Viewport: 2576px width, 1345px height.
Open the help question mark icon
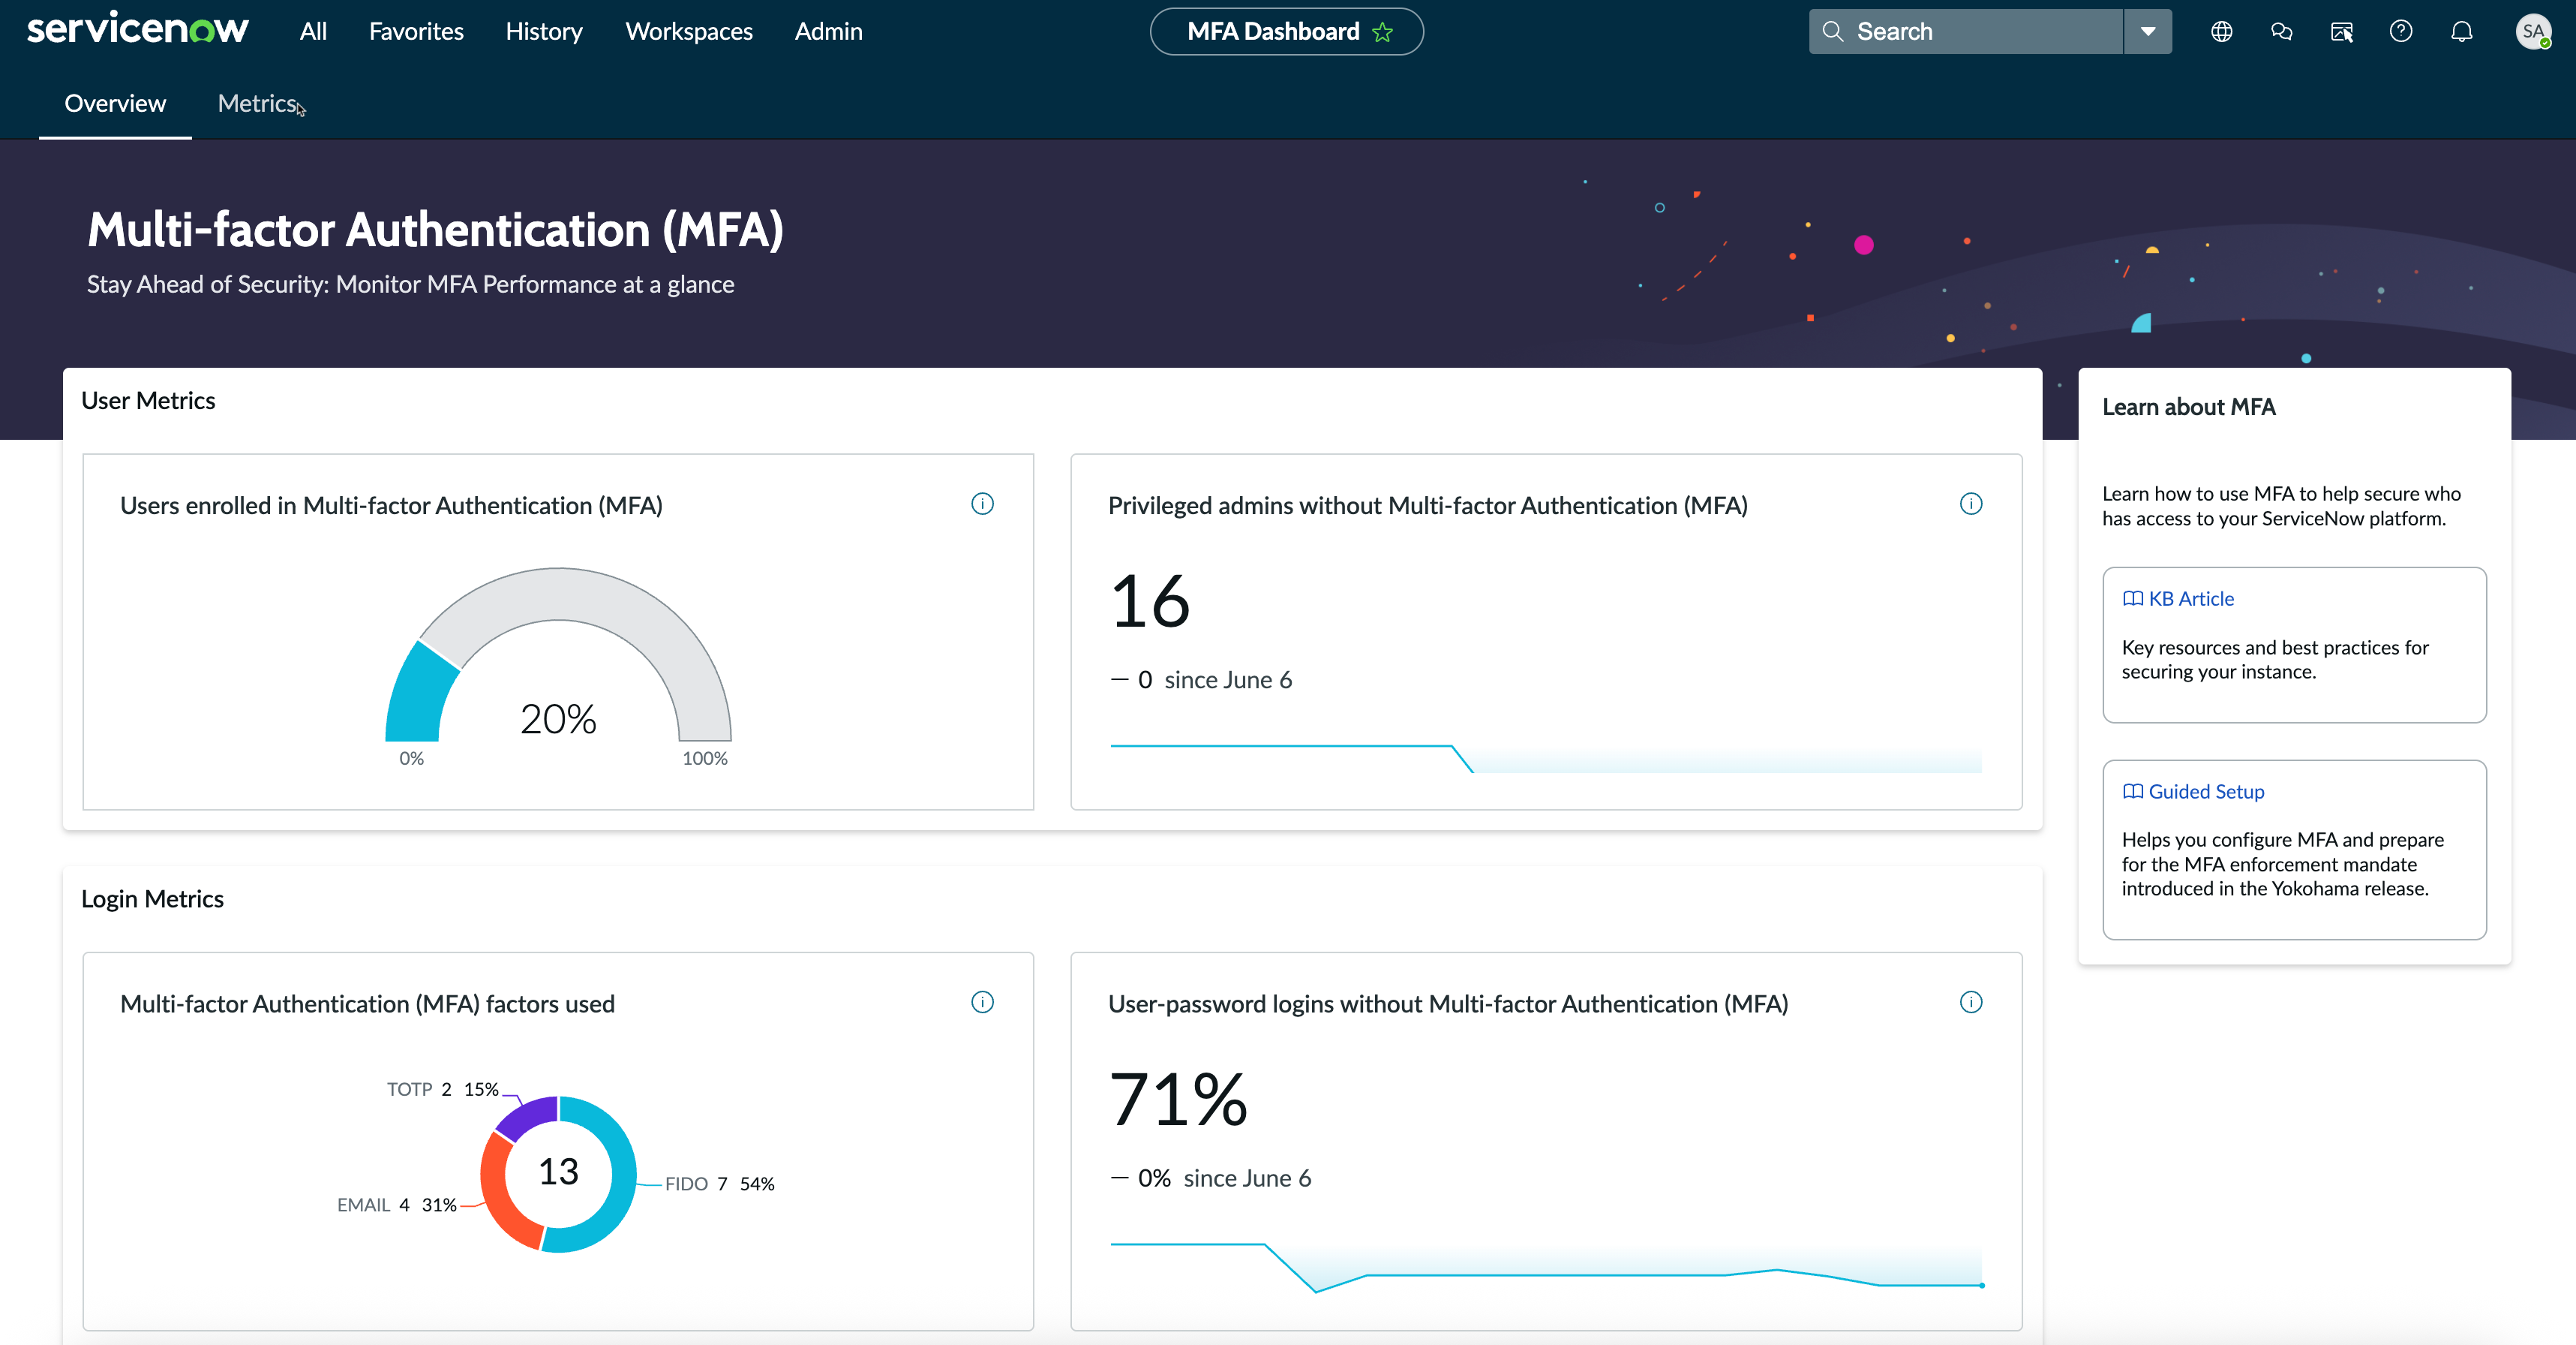pyautogui.click(x=2401, y=31)
